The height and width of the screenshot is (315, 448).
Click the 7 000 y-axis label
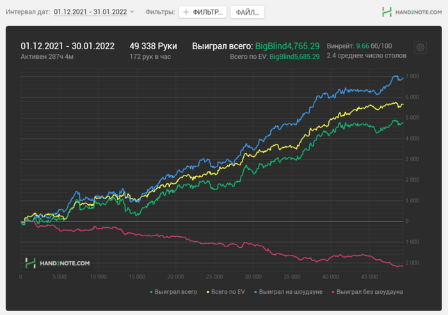[412, 76]
